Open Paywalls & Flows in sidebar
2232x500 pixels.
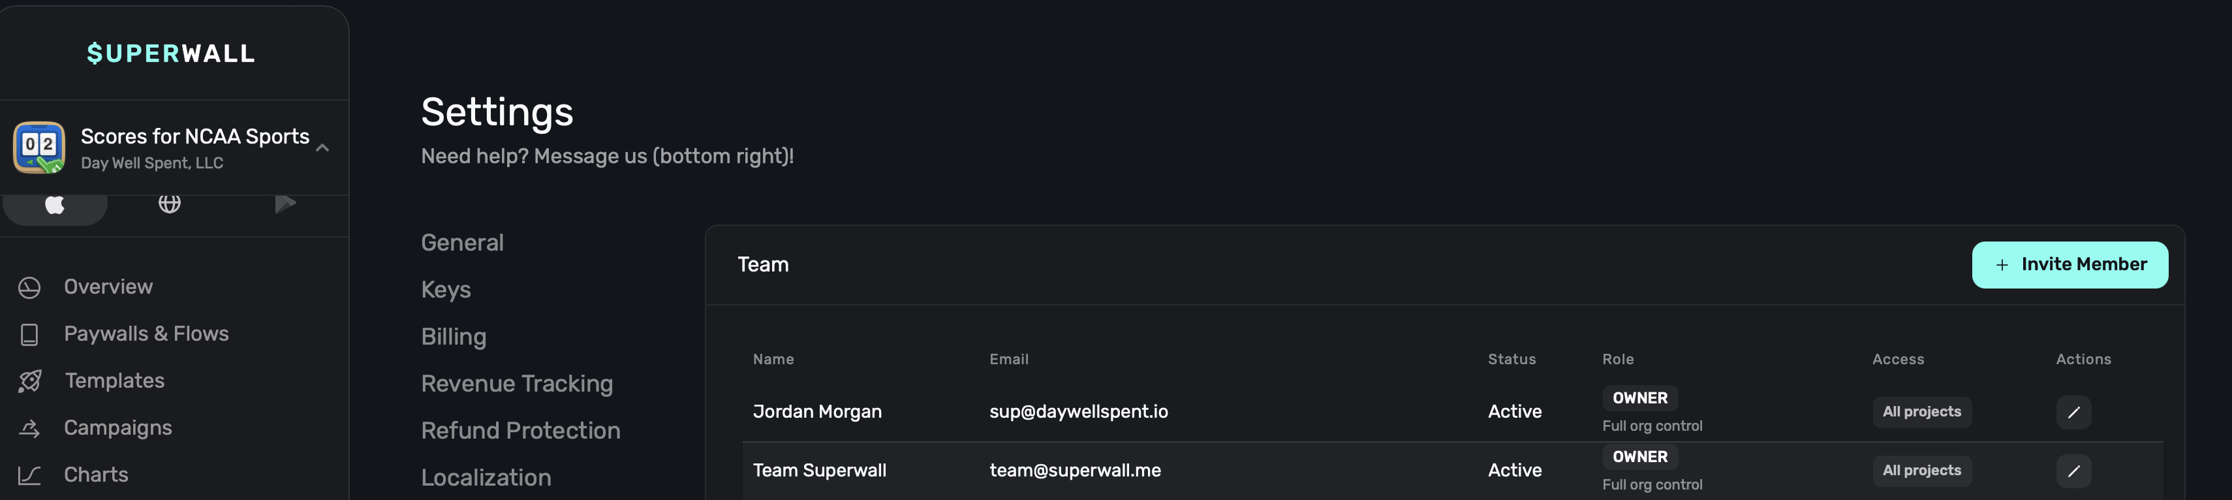pyautogui.click(x=146, y=334)
